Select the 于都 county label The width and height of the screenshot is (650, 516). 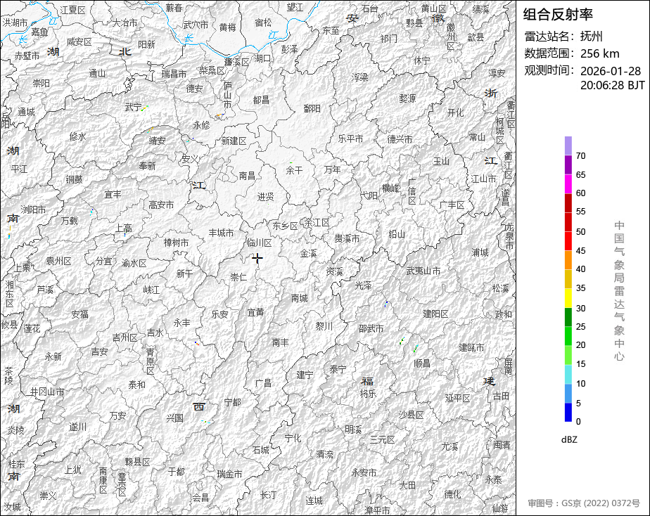tap(176, 471)
